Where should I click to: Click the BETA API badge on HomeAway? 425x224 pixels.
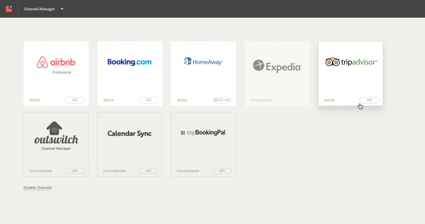click(x=222, y=100)
